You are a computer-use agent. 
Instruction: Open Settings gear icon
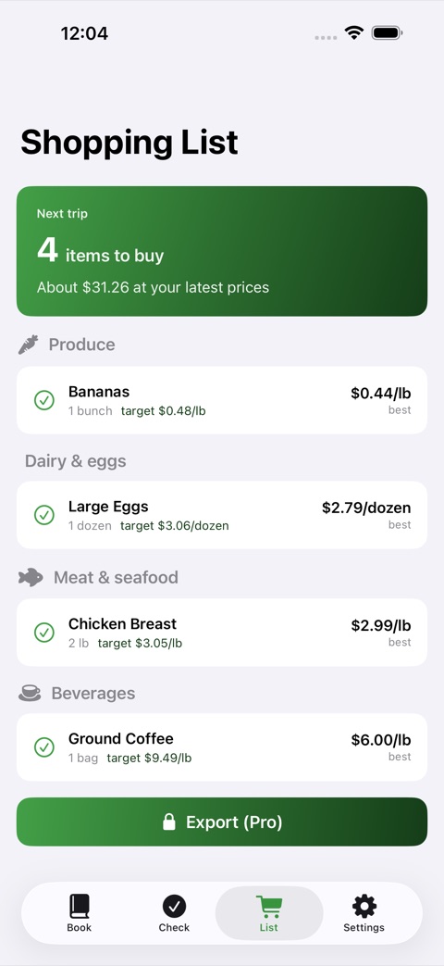tap(364, 906)
